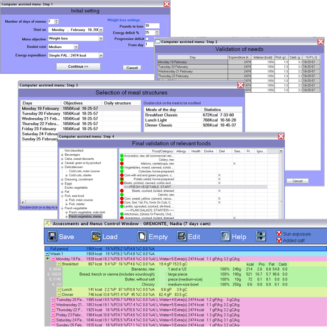327x327 pixels.
Task: Click green status icon beside Avocados row
Action: [x=122, y=156]
